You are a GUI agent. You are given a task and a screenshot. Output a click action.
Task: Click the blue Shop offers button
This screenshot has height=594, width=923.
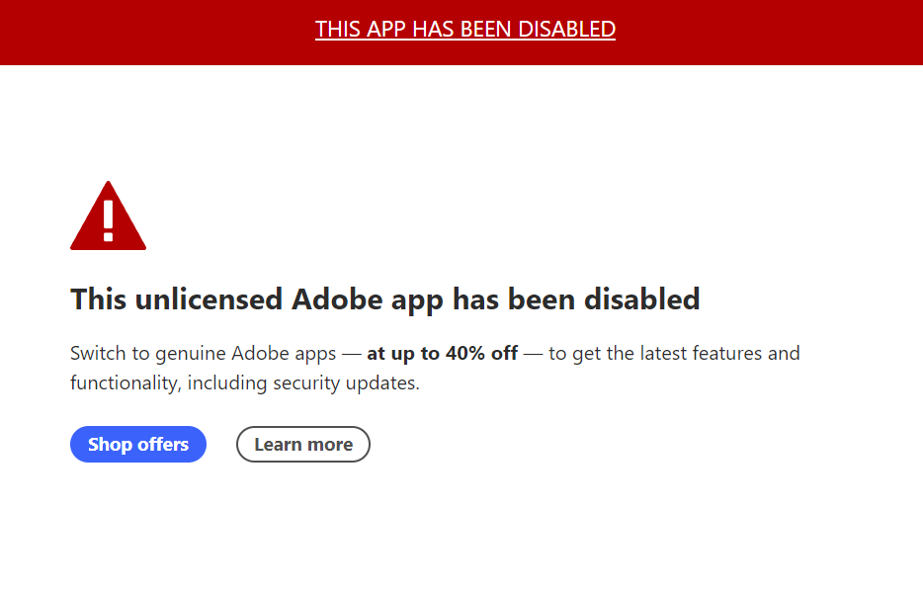coord(138,444)
